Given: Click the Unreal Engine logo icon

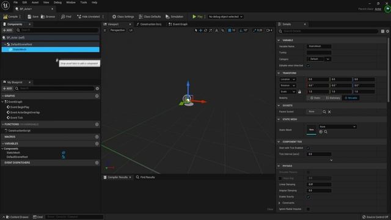Looking at the screenshot, I should click(5, 5).
